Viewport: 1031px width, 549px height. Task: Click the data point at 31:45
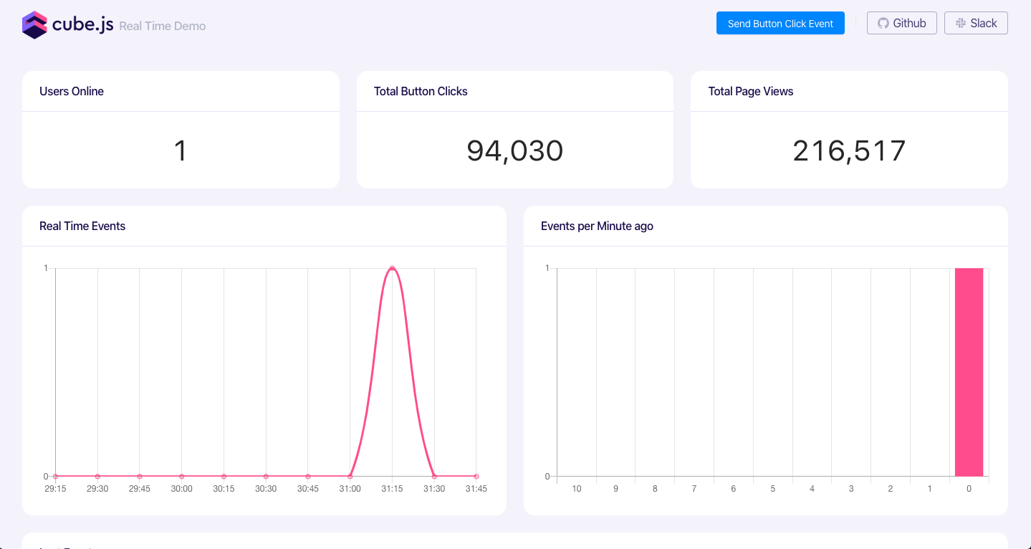tap(476, 476)
